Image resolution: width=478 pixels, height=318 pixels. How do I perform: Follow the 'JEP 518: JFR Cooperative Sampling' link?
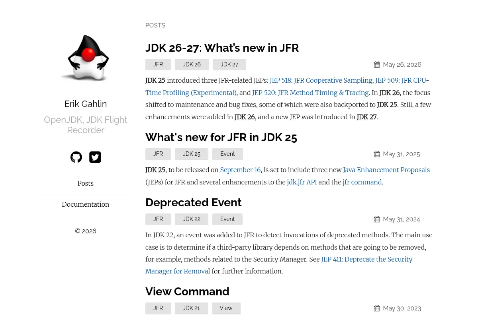321,80
